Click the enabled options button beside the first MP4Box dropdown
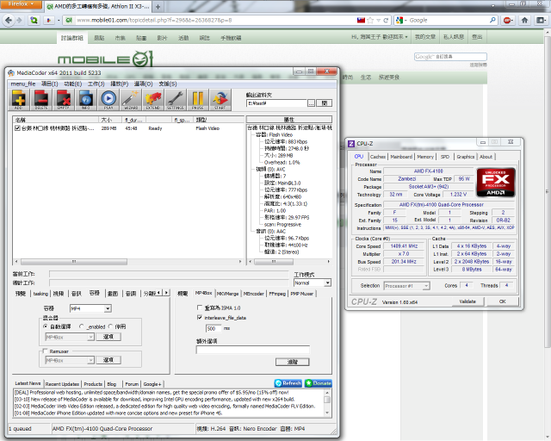 pyautogui.click(x=108, y=337)
